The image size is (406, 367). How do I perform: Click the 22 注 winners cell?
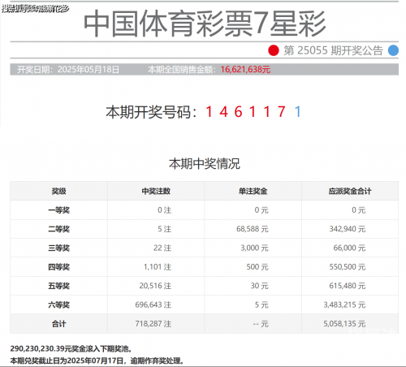coord(162,248)
